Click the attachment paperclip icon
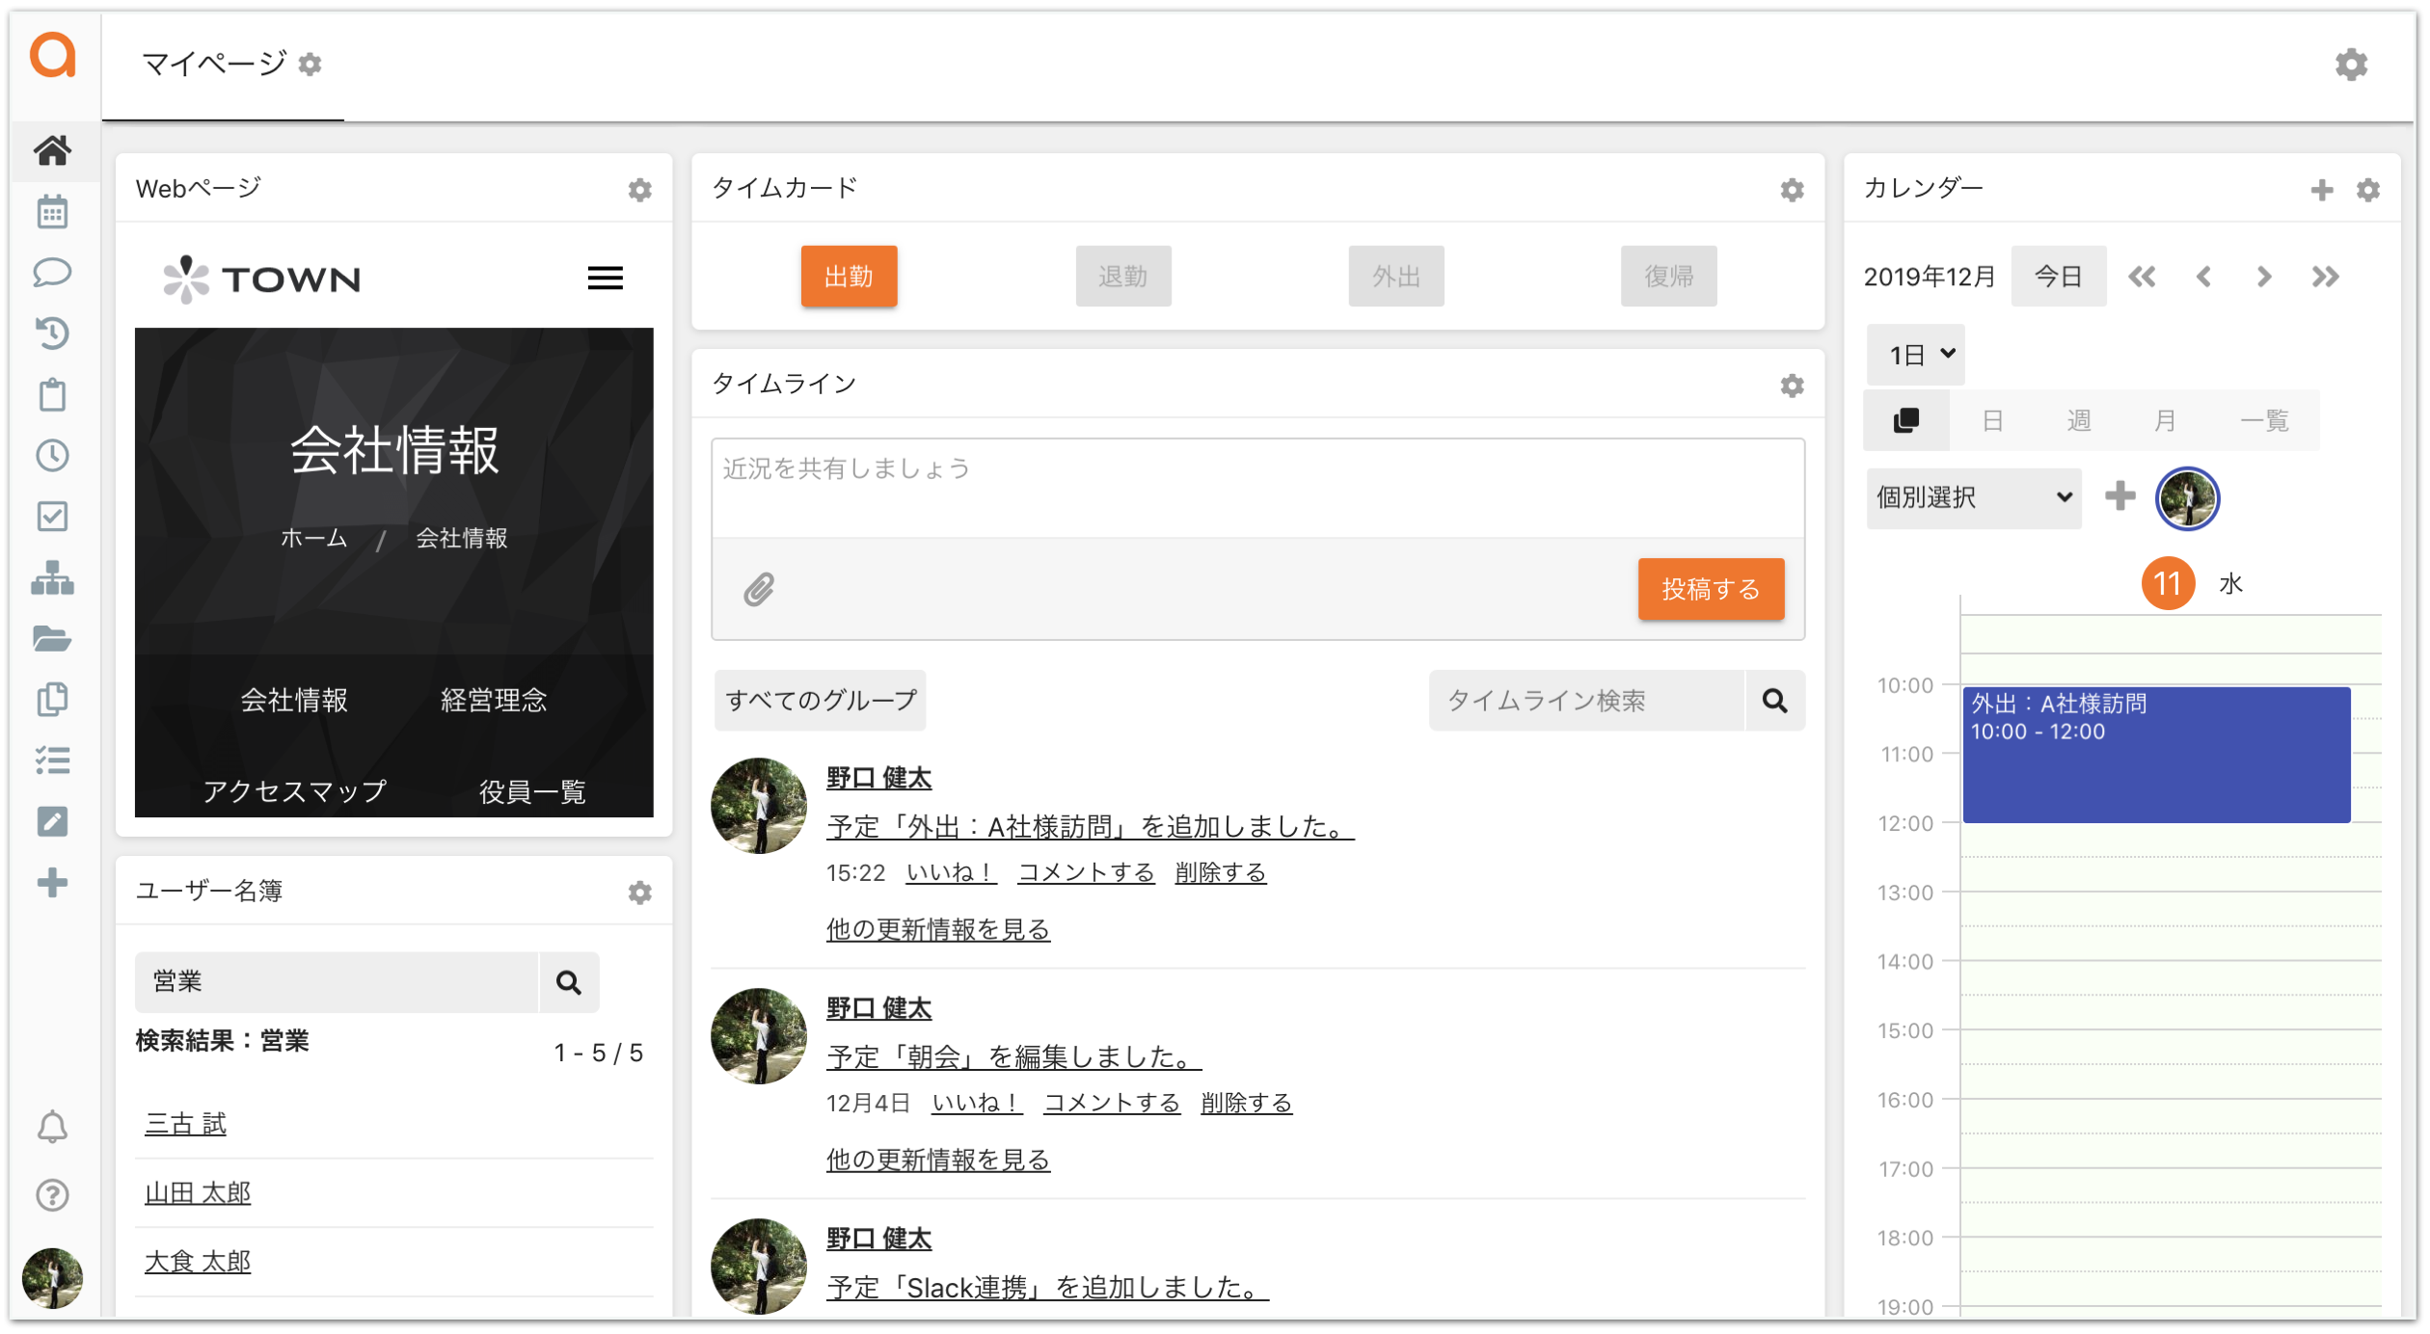The height and width of the screenshot is (1334, 2430). coord(759,589)
